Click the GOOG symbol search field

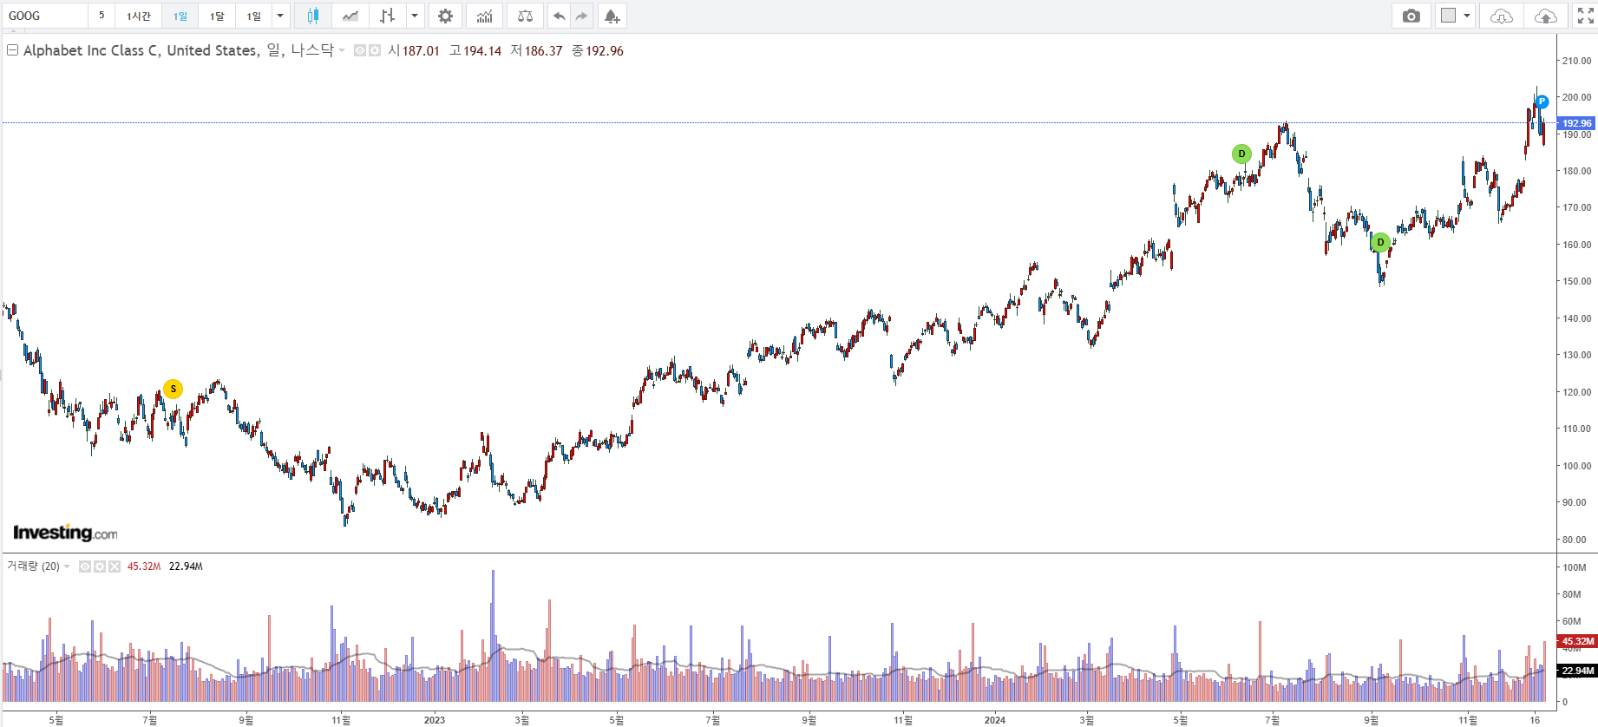tap(45, 16)
